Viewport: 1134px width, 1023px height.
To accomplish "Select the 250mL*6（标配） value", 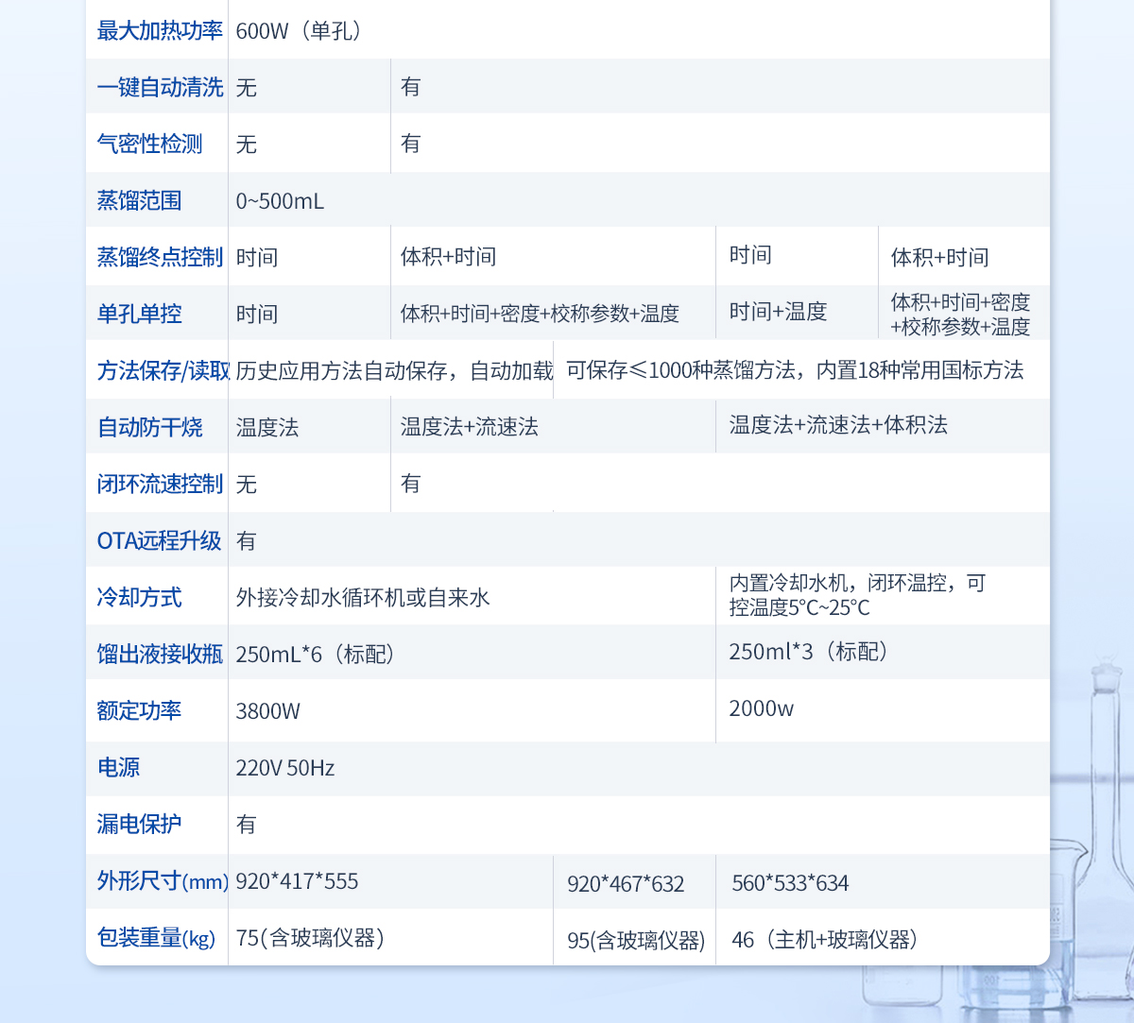I will click(315, 654).
